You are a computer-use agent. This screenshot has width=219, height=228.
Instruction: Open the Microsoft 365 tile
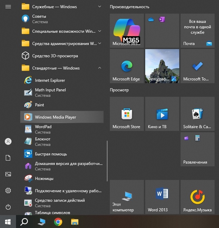point(127,31)
